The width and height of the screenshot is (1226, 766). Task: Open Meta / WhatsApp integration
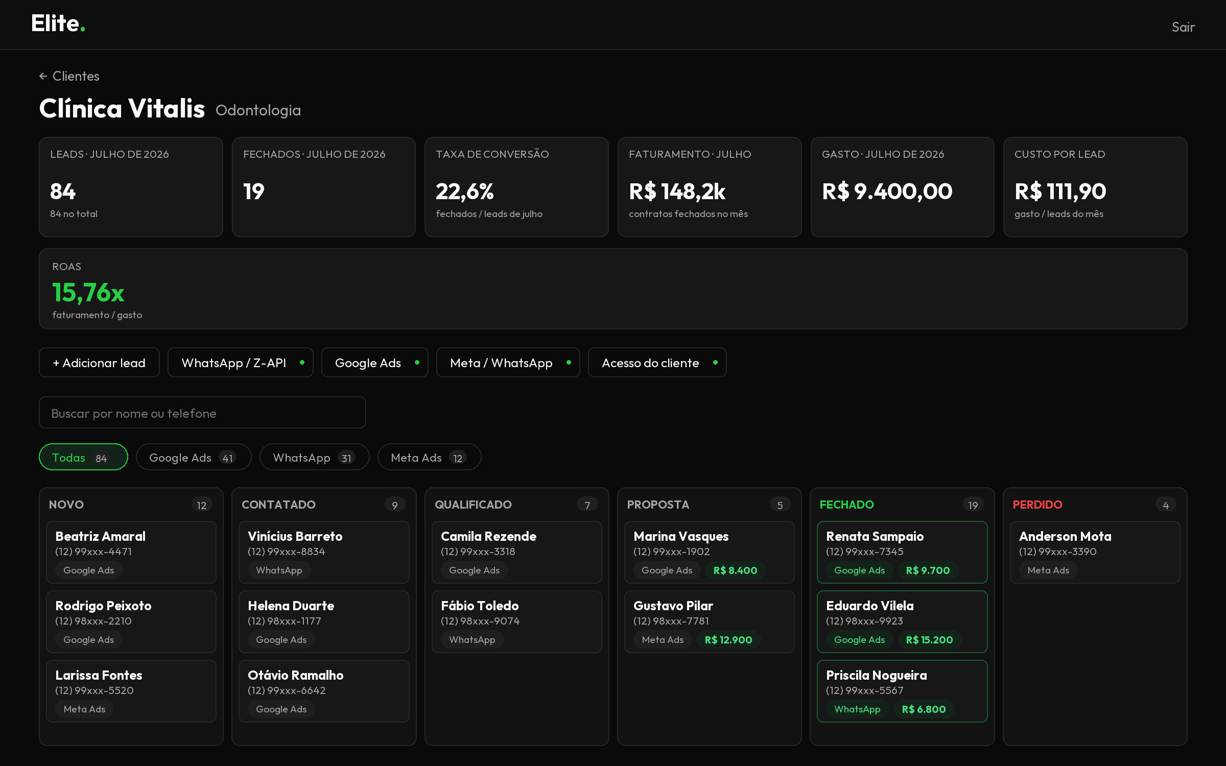508,363
